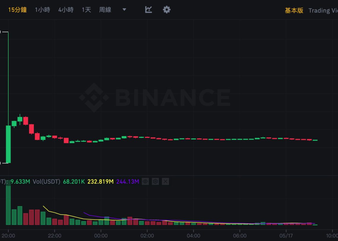Click the volume indicator settings gear
This screenshot has width=338, height=241.
click(155, 181)
